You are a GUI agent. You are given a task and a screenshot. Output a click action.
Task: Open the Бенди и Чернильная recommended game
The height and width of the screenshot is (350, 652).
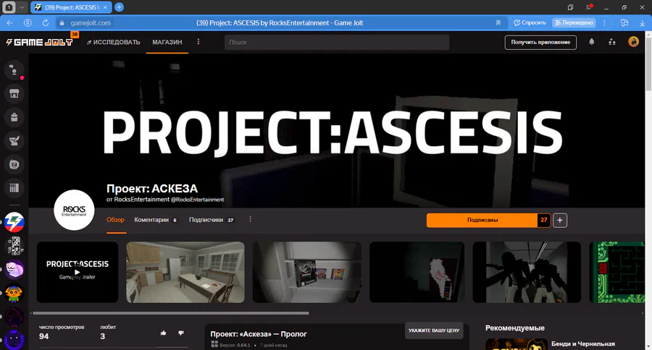583,343
